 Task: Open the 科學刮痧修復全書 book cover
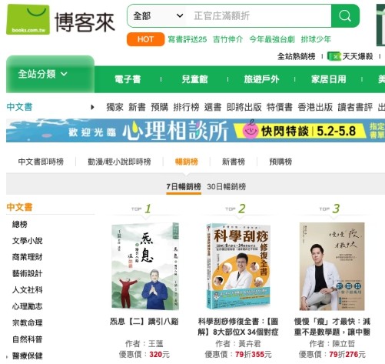[238, 266]
